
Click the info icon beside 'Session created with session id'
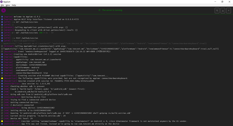tap(2, 81)
